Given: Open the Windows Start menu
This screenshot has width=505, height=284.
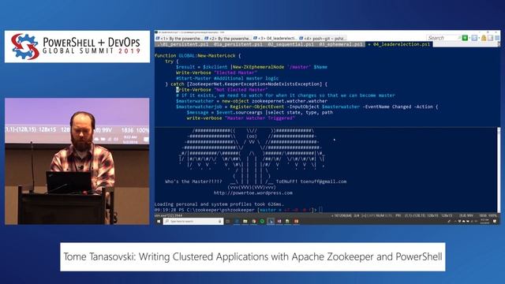Looking at the screenshot, I should [x=159, y=221].
